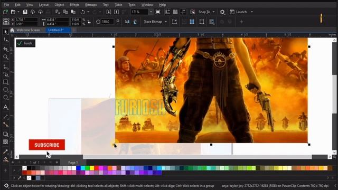
Task: Expand the document palette row arrow
Action: point(14,178)
